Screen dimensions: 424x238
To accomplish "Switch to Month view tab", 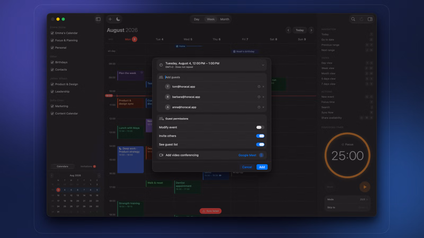I will (225, 19).
